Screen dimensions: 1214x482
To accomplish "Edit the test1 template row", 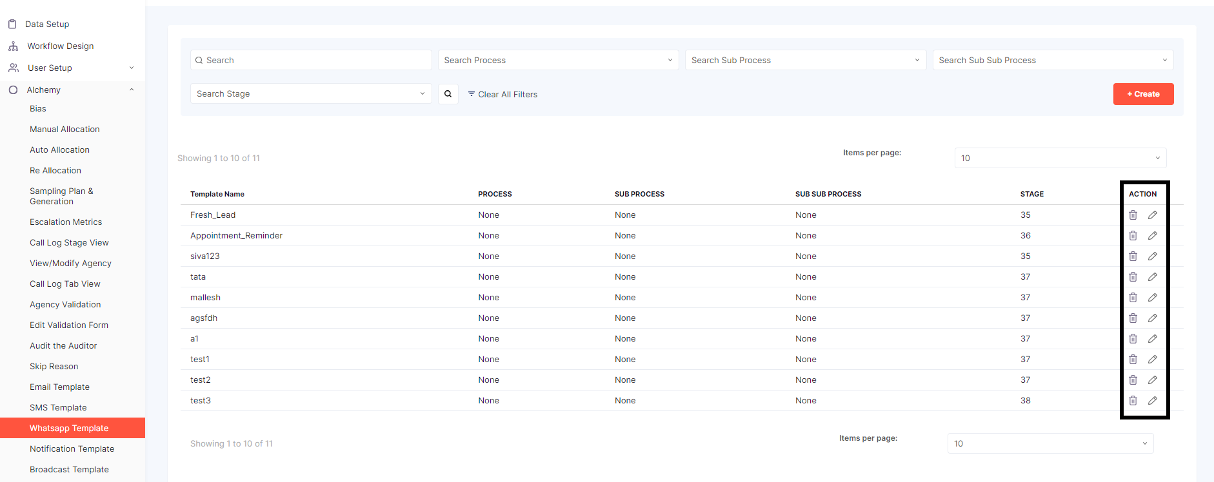I will coord(1153,360).
